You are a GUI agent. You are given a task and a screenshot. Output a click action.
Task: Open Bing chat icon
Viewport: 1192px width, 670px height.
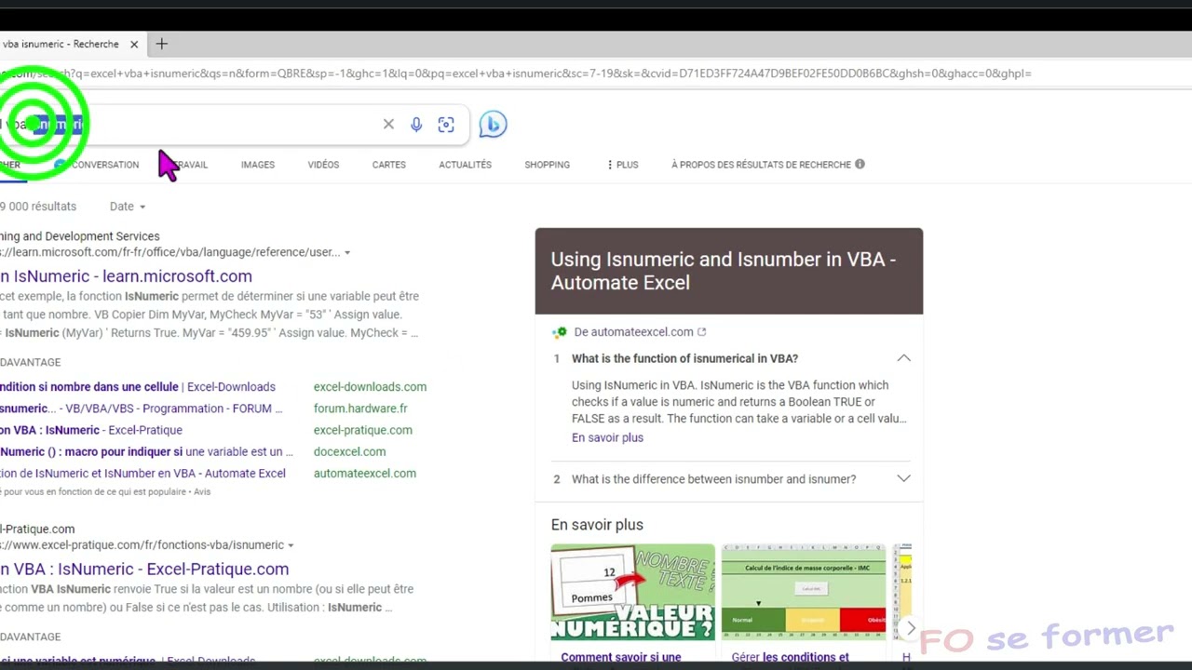[x=493, y=124]
